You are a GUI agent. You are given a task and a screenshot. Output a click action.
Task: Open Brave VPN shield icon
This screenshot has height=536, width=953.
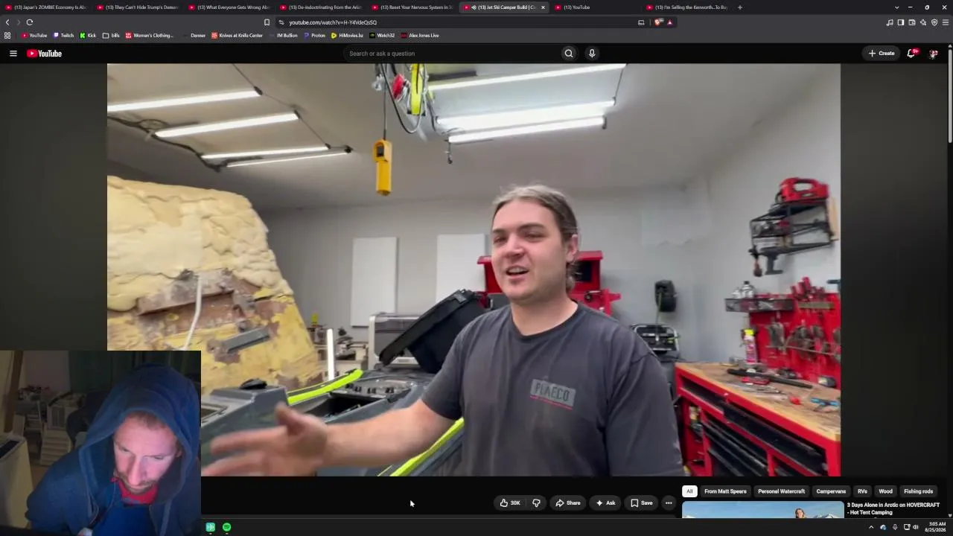[934, 22]
